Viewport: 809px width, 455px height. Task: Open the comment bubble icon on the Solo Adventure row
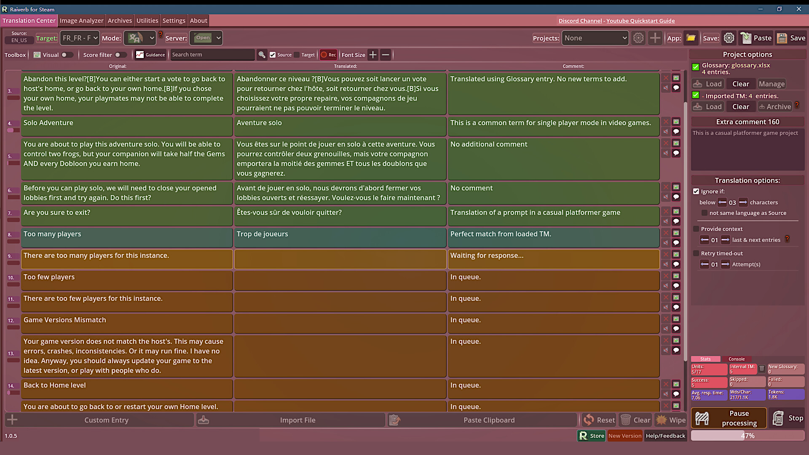coord(677,131)
